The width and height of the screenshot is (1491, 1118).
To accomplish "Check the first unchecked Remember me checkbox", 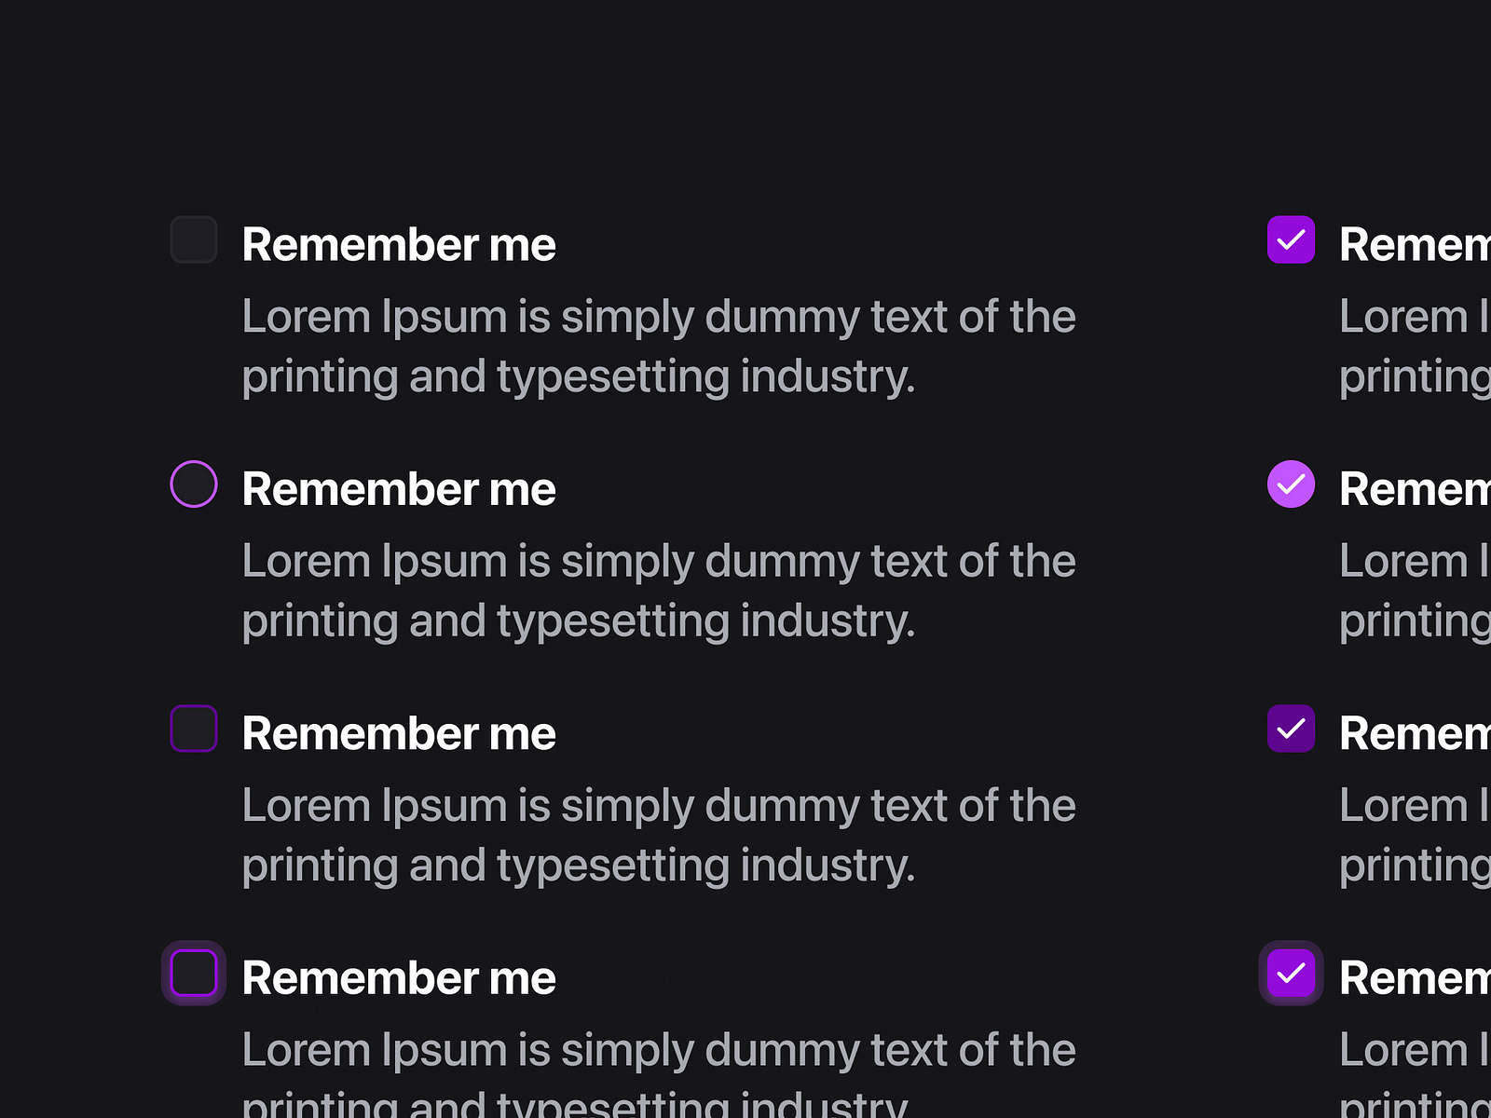I will click(x=193, y=240).
